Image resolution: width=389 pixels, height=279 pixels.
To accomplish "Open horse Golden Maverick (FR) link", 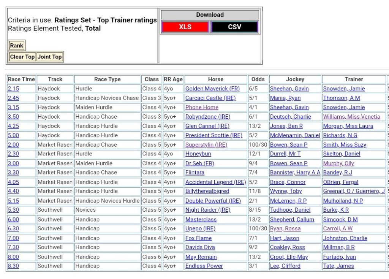I will (x=212, y=89).
